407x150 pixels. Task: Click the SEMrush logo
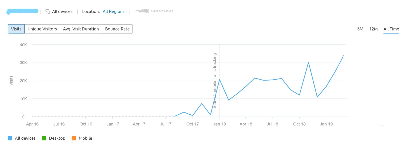[x=154, y=11]
